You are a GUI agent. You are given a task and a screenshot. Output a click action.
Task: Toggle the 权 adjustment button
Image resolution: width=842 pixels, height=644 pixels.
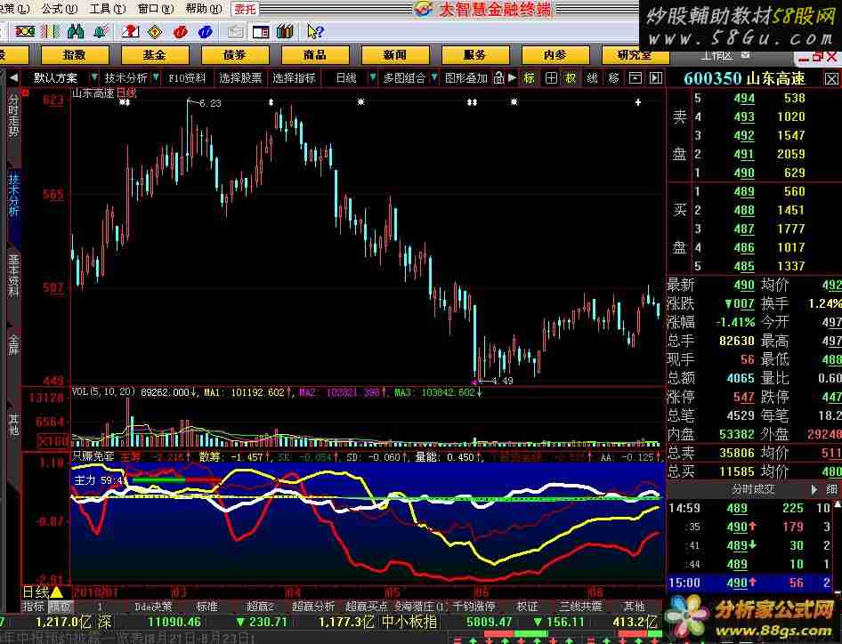571,77
